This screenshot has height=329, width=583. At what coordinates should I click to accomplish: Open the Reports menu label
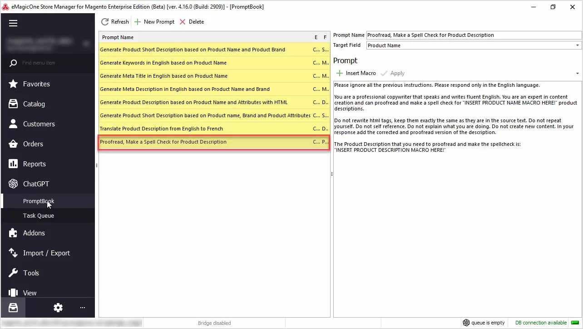(x=35, y=164)
